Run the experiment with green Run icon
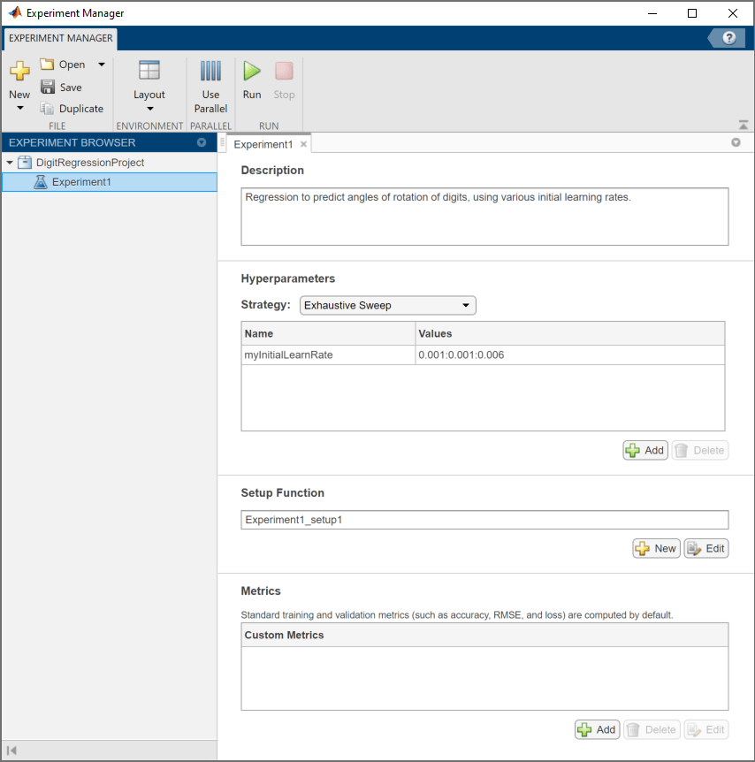755x762 pixels. tap(252, 71)
